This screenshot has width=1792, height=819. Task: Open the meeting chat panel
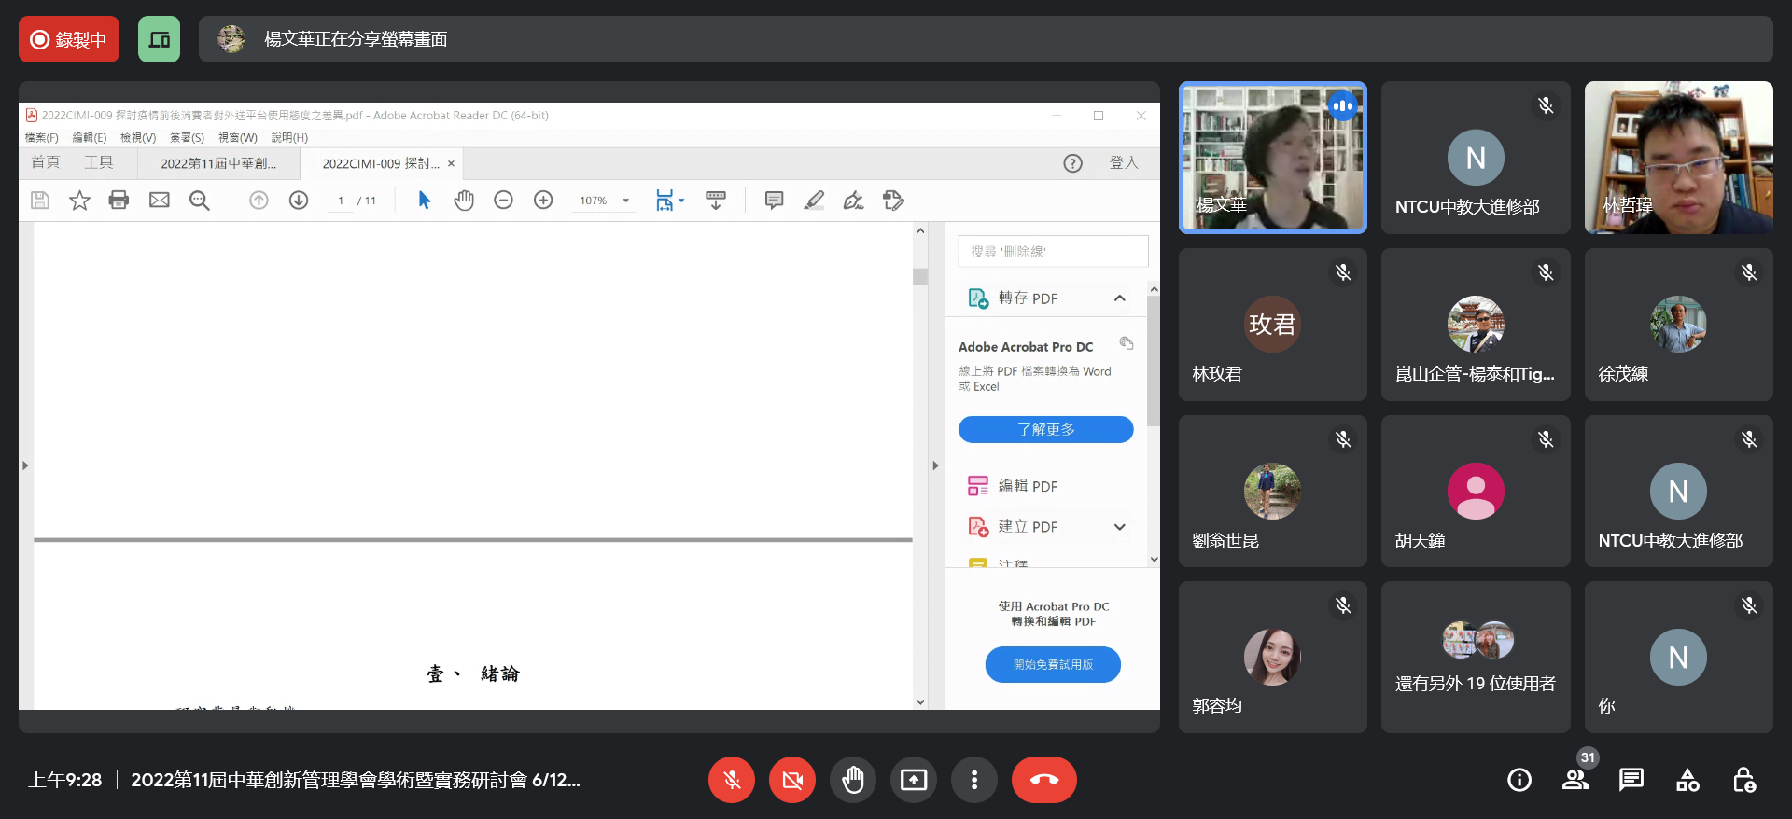[x=1631, y=780]
